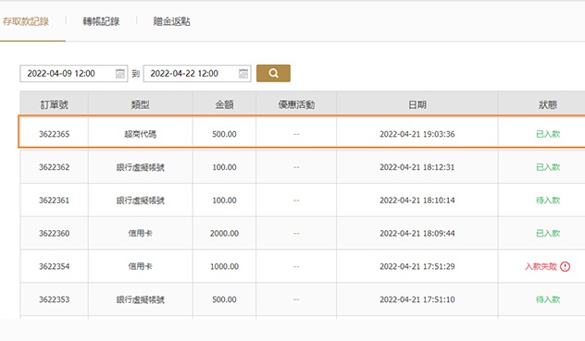Click the 金額 column header
This screenshot has width=585, height=341.
(x=224, y=104)
